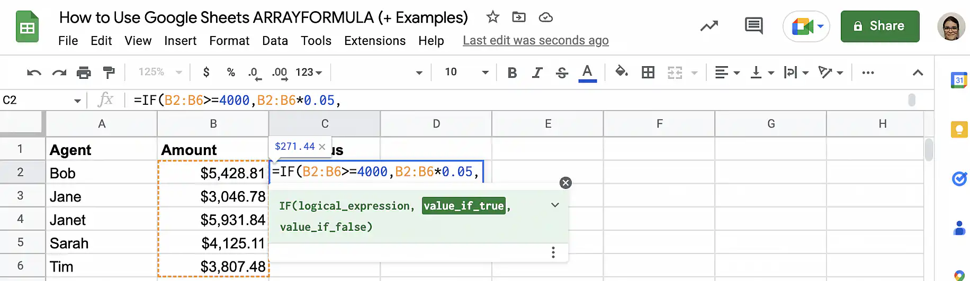Open Google Calendar side panel
This screenshot has height=281, width=970.
point(959,80)
